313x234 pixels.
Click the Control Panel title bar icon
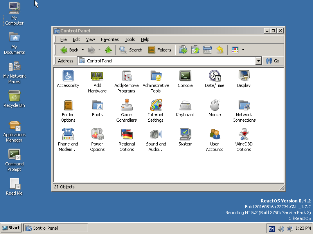click(x=57, y=31)
